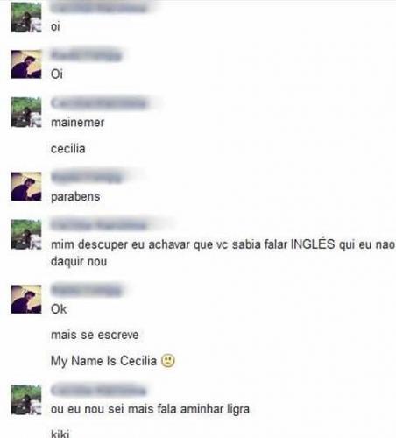This screenshot has width=396, height=438.
Task: Open blurred name above 'ou eu nou sei'
Action: [98, 391]
